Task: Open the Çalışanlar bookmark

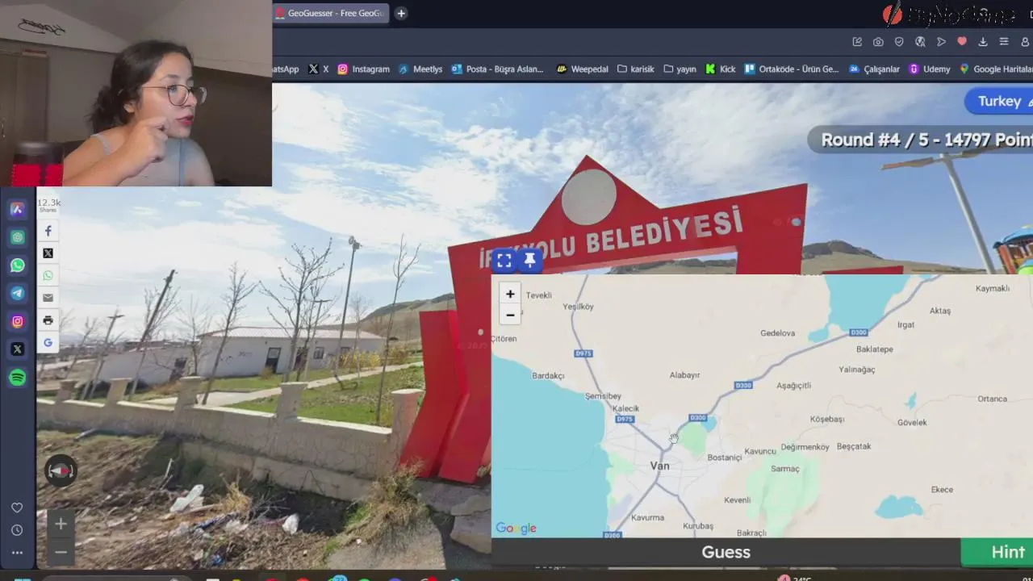Action: pyautogui.click(x=874, y=69)
